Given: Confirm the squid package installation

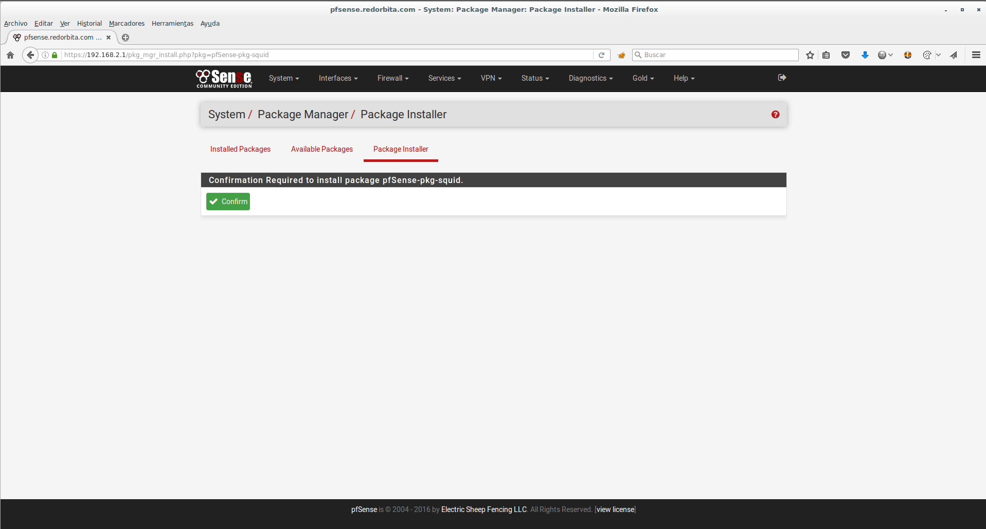Looking at the screenshot, I should pyautogui.click(x=228, y=202).
